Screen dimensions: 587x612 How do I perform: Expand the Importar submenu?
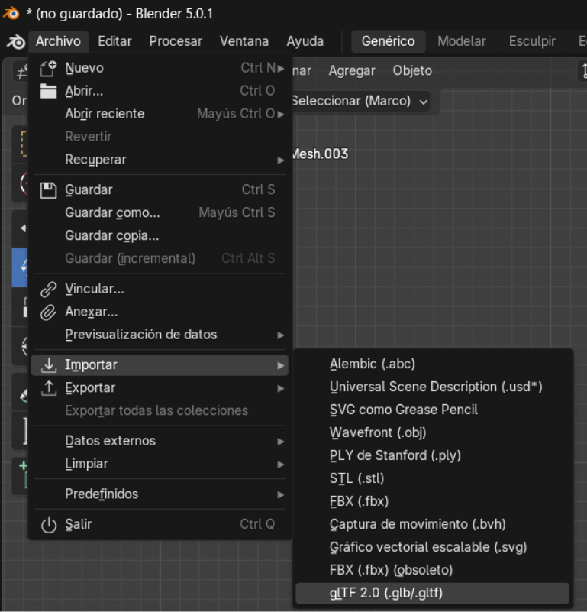tap(160, 365)
